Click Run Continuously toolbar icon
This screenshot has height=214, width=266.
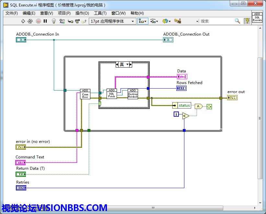(30, 21)
